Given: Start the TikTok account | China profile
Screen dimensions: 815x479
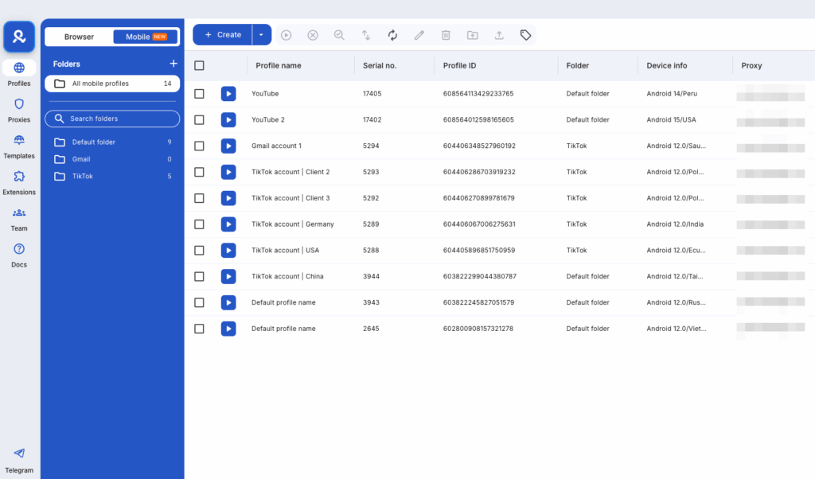Looking at the screenshot, I should tap(228, 276).
